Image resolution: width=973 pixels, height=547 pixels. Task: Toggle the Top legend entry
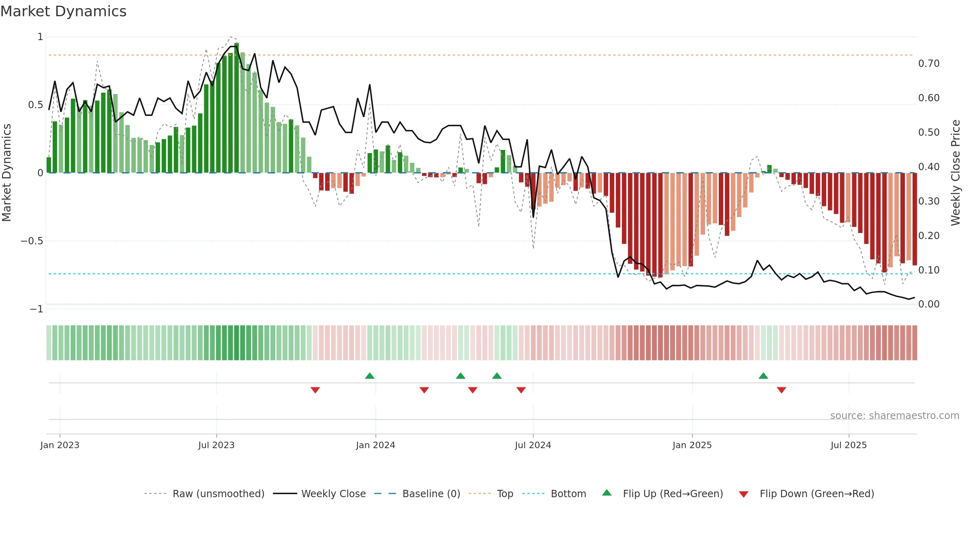491,494
